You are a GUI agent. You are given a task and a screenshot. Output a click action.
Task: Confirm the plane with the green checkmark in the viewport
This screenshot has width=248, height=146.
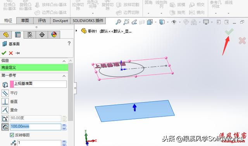(x=229, y=32)
